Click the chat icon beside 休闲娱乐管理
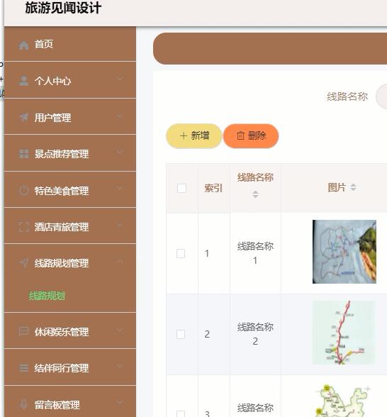 [x=23, y=331]
